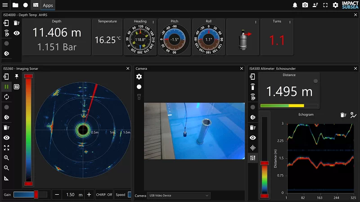Image resolution: width=360 pixels, height=202 pixels.
Task: Pause the sonar scanning
Action: (x=6, y=86)
